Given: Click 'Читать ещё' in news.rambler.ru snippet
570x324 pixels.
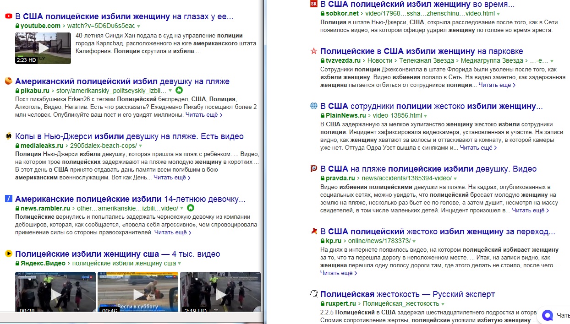Looking at the screenshot, I should click(172, 232).
